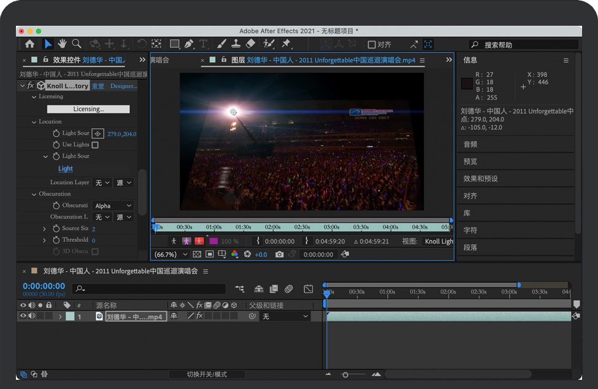Click the Licensing... button

(x=88, y=109)
